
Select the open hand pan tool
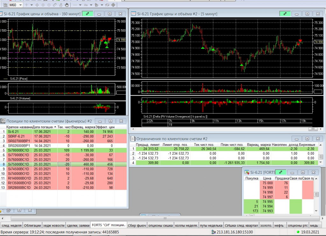click(67, 5)
